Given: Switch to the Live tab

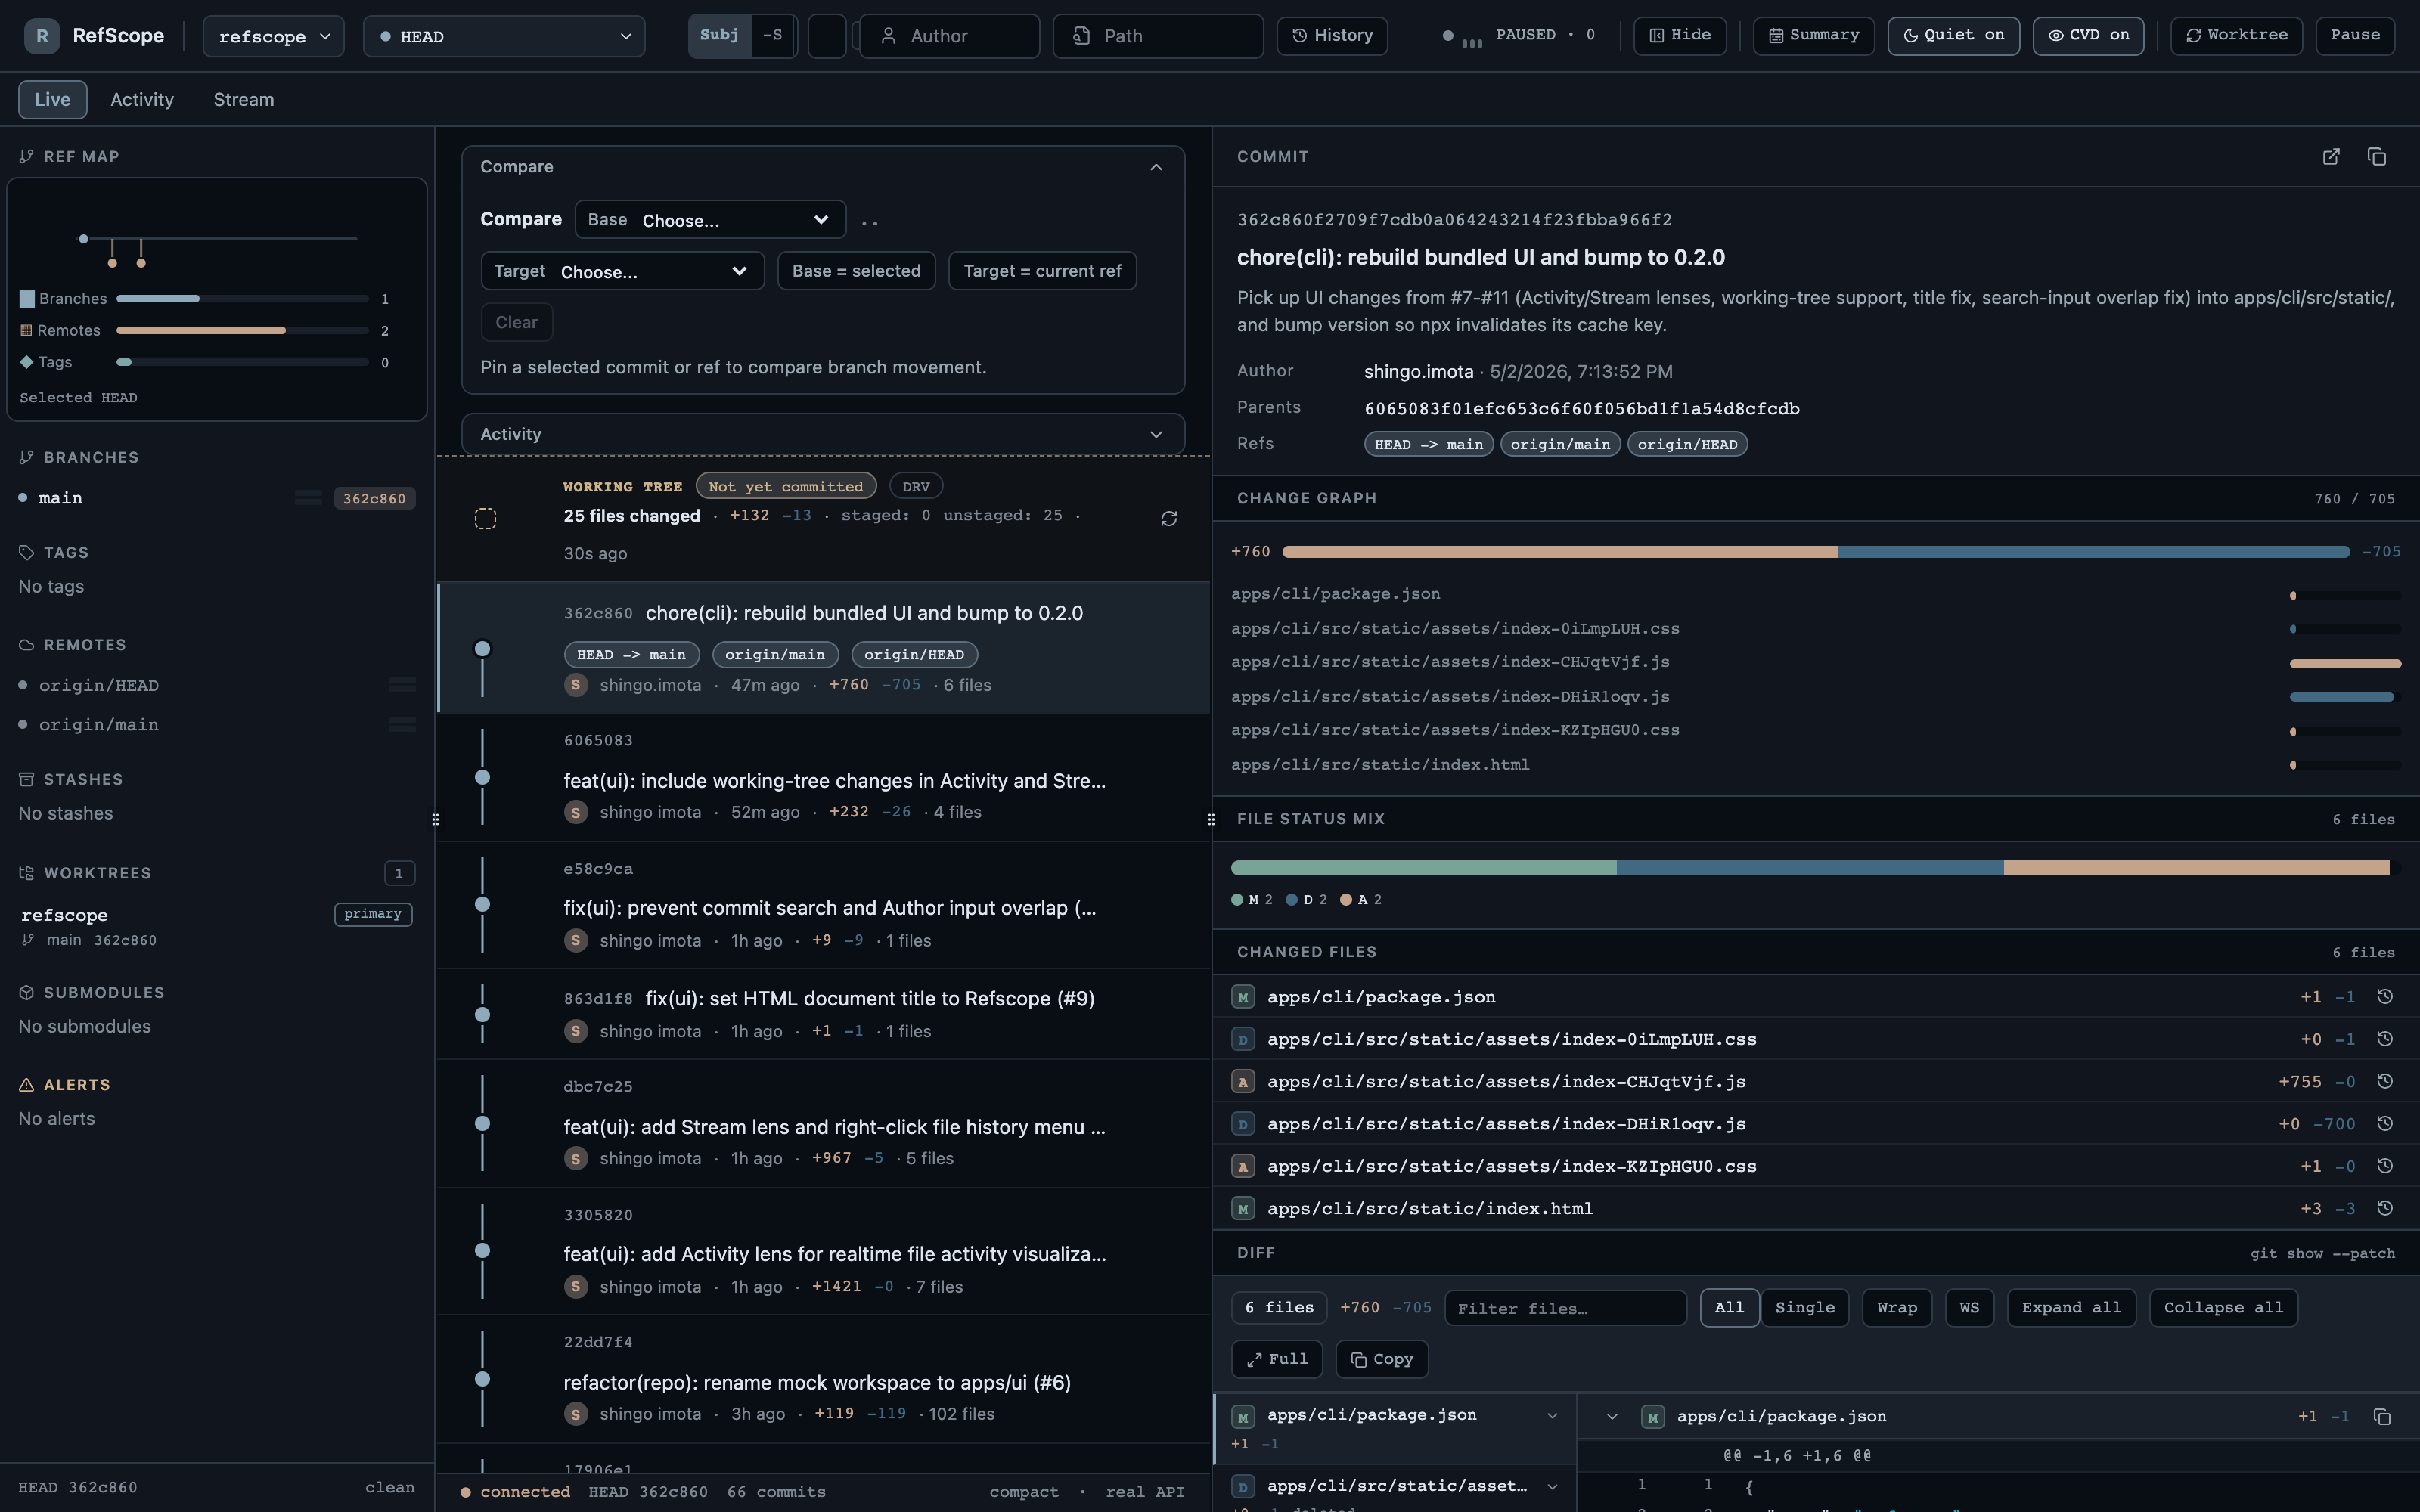Looking at the screenshot, I should (x=53, y=99).
